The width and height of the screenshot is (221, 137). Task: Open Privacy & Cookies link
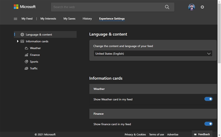135,135
